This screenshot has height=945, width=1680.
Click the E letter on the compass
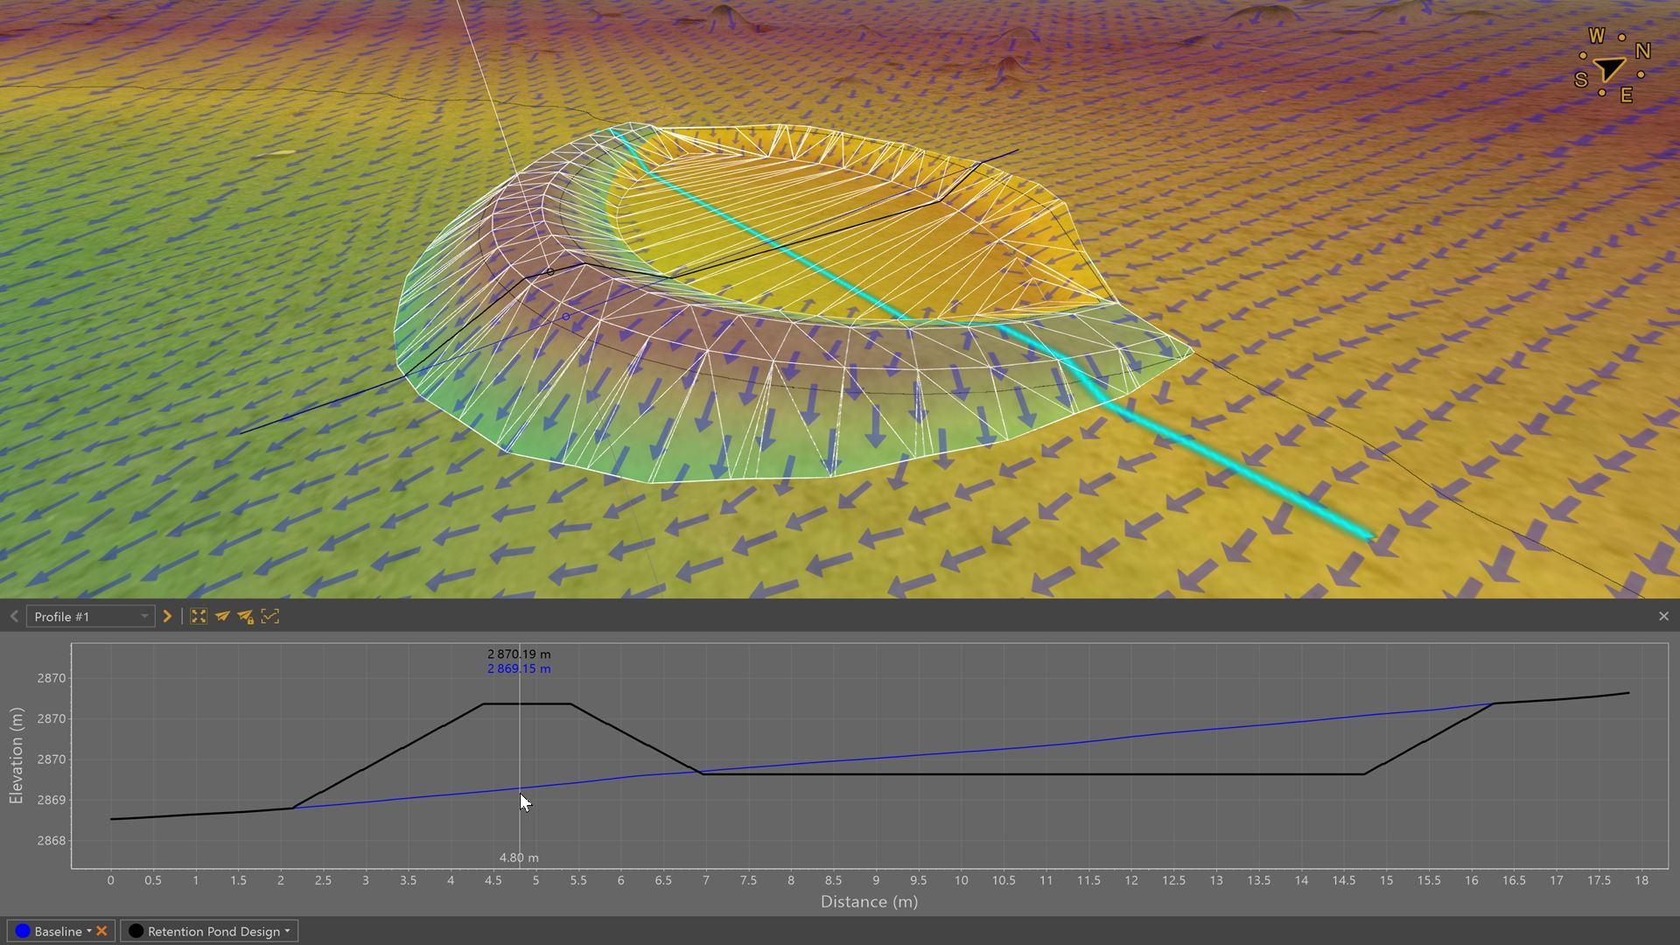click(1626, 95)
